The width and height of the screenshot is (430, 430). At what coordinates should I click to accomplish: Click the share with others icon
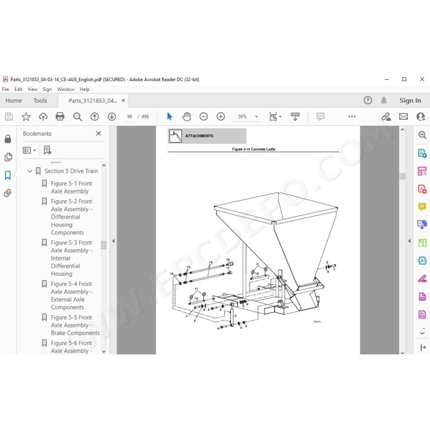tap(421, 117)
